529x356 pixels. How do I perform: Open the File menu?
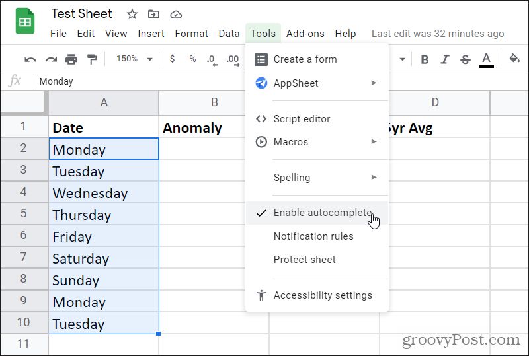[58, 34]
